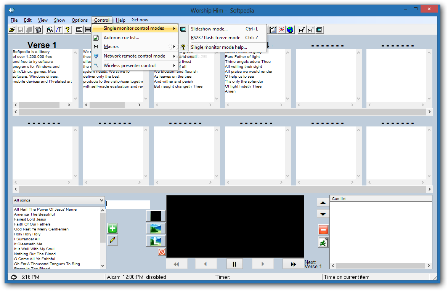
Task: Click the text box layout toolbar icon
Action: (x=79, y=30)
